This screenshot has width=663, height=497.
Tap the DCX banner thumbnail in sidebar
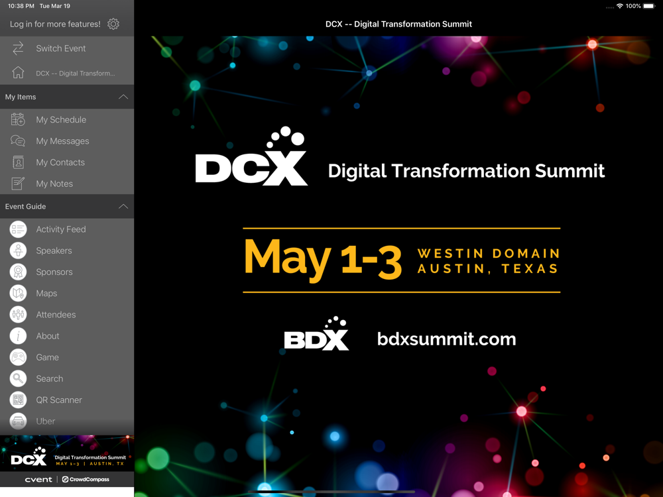click(x=67, y=453)
